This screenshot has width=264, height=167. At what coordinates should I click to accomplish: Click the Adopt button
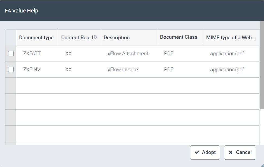point(205,152)
